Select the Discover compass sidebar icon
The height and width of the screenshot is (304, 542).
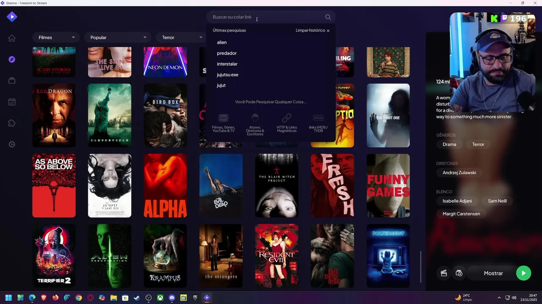[x=12, y=60]
